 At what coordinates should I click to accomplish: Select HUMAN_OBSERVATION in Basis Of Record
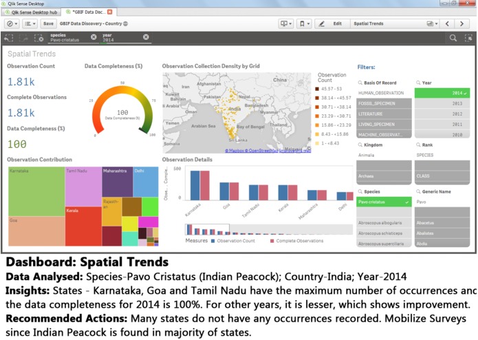click(x=384, y=93)
